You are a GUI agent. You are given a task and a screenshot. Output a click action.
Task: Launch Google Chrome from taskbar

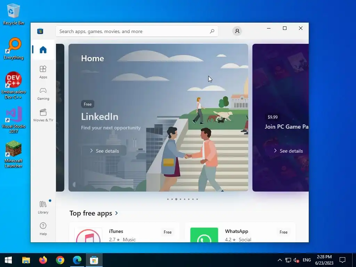coord(60,260)
